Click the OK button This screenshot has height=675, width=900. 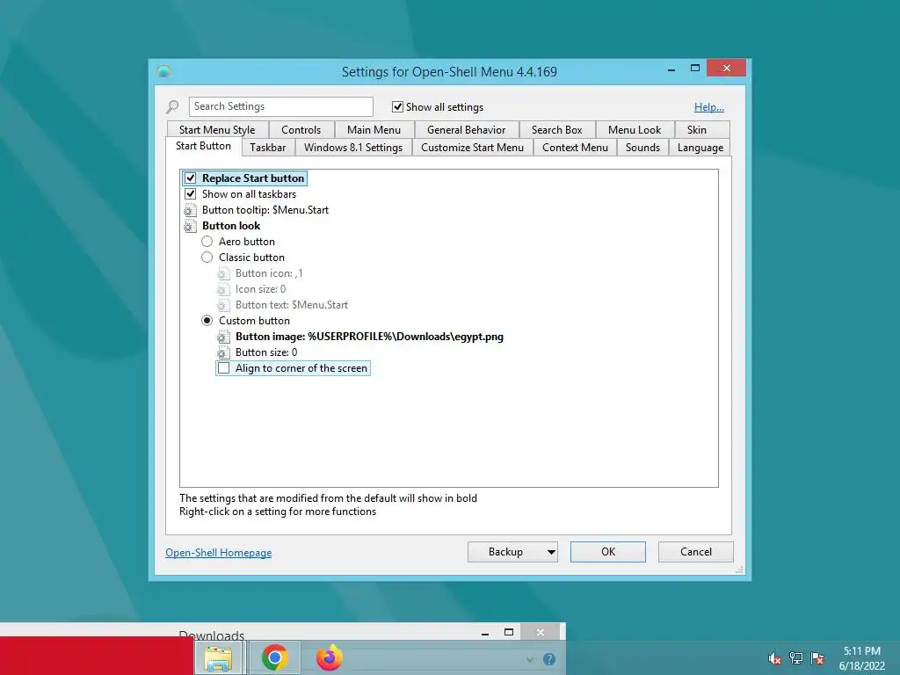coord(608,552)
